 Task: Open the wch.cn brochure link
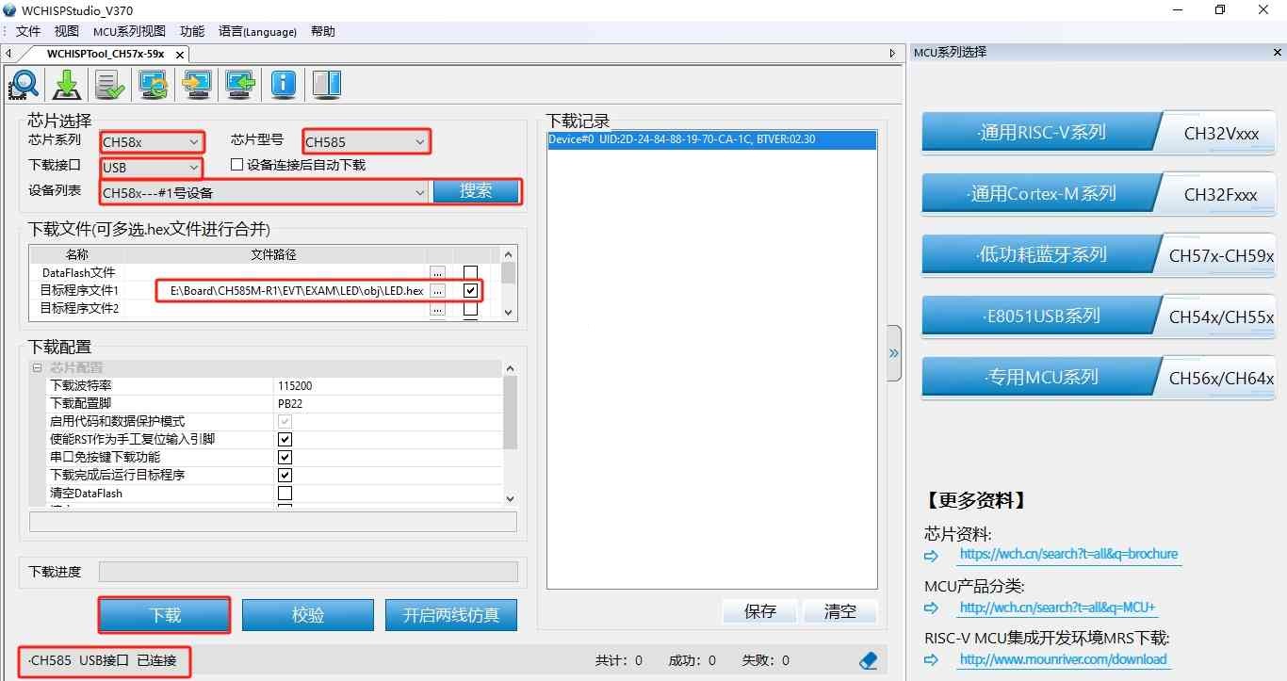[x=1068, y=554]
